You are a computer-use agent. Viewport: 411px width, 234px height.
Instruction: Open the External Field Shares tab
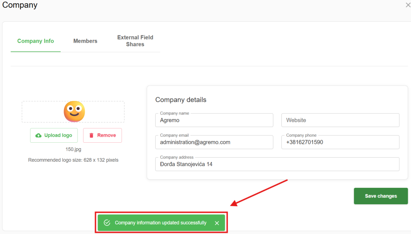click(135, 41)
